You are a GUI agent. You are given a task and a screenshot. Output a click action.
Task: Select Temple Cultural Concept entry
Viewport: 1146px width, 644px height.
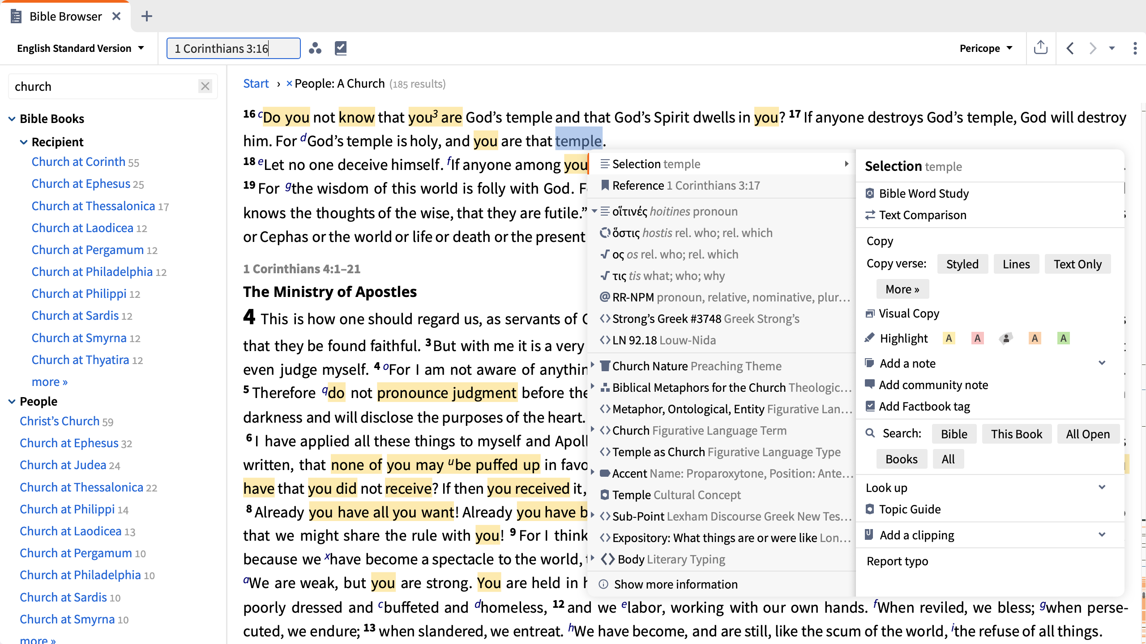(x=722, y=495)
